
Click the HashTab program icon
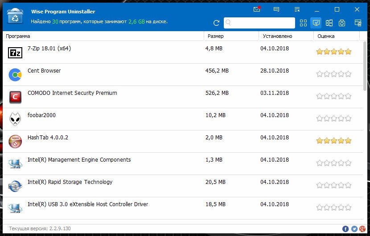click(x=15, y=142)
